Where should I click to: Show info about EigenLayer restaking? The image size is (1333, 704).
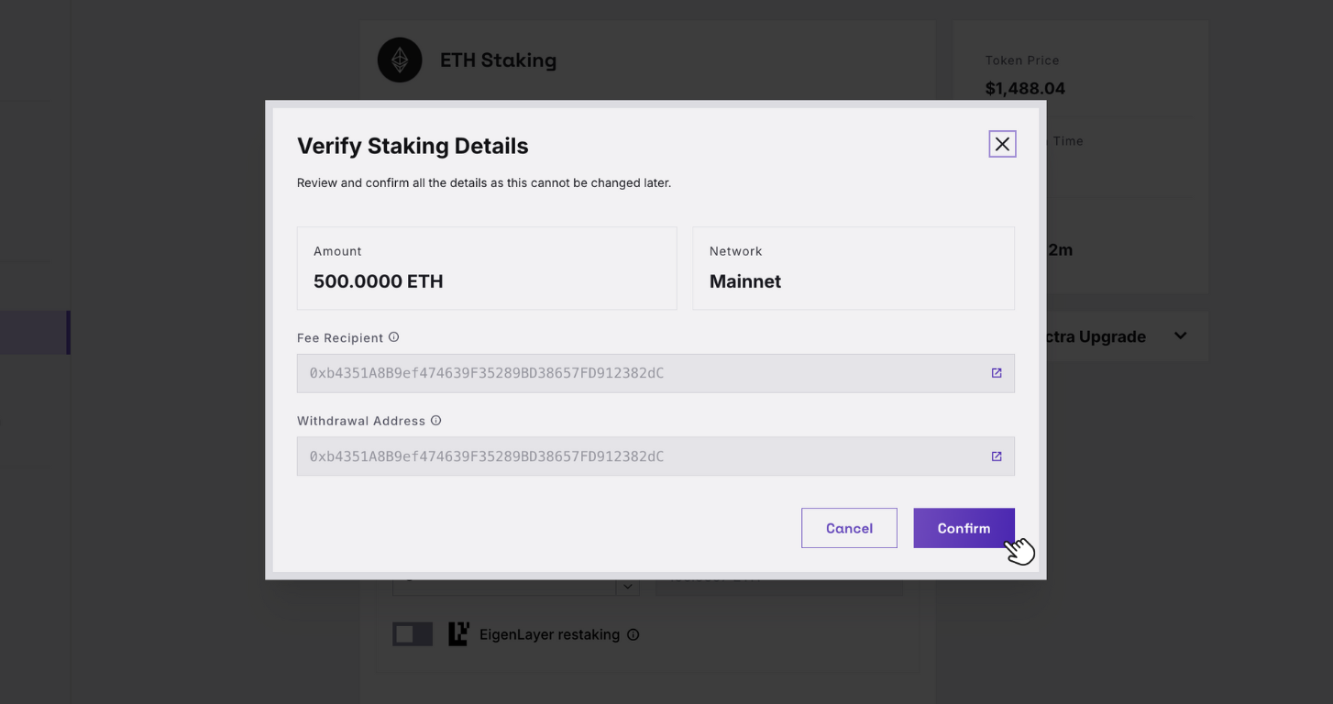(633, 634)
